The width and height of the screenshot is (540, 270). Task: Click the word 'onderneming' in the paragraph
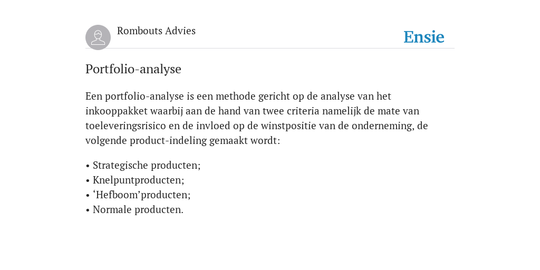click(383, 126)
